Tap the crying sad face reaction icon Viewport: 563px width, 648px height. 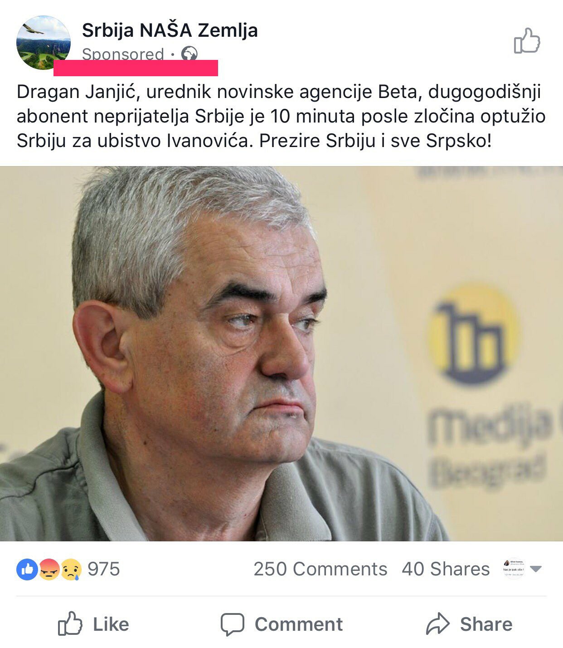click(71, 569)
